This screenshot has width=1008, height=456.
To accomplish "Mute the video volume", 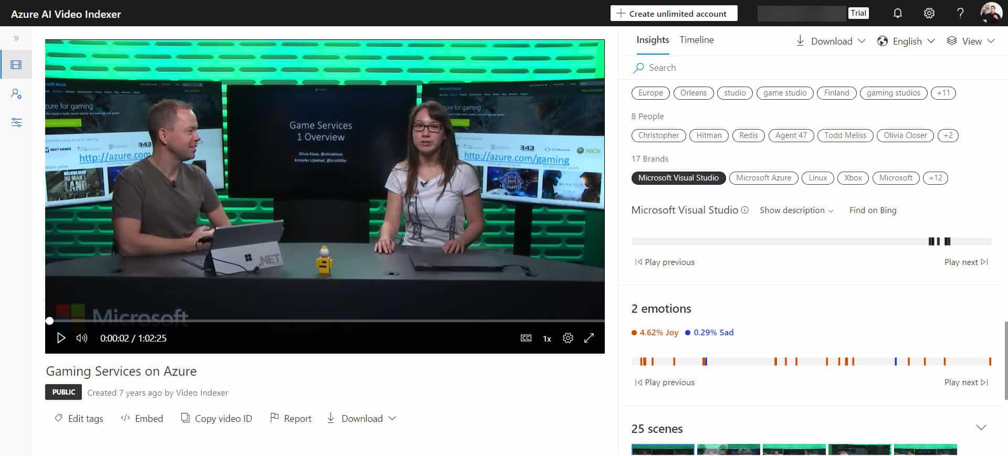I will (x=81, y=338).
